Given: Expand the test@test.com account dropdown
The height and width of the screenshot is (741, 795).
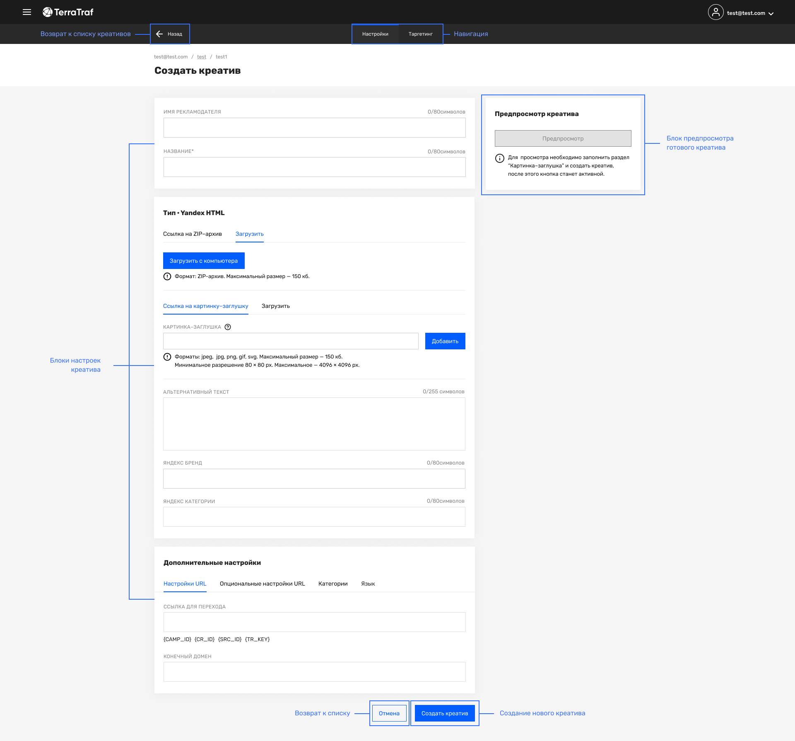Looking at the screenshot, I should (750, 13).
